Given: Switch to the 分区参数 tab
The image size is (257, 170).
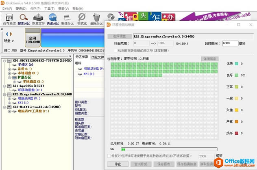Looking at the screenshot, I should pyautogui.click(x=82, y=57).
